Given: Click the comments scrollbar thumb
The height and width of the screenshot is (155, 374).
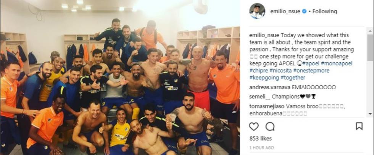Looking at the screenshot, I should 370,47.
